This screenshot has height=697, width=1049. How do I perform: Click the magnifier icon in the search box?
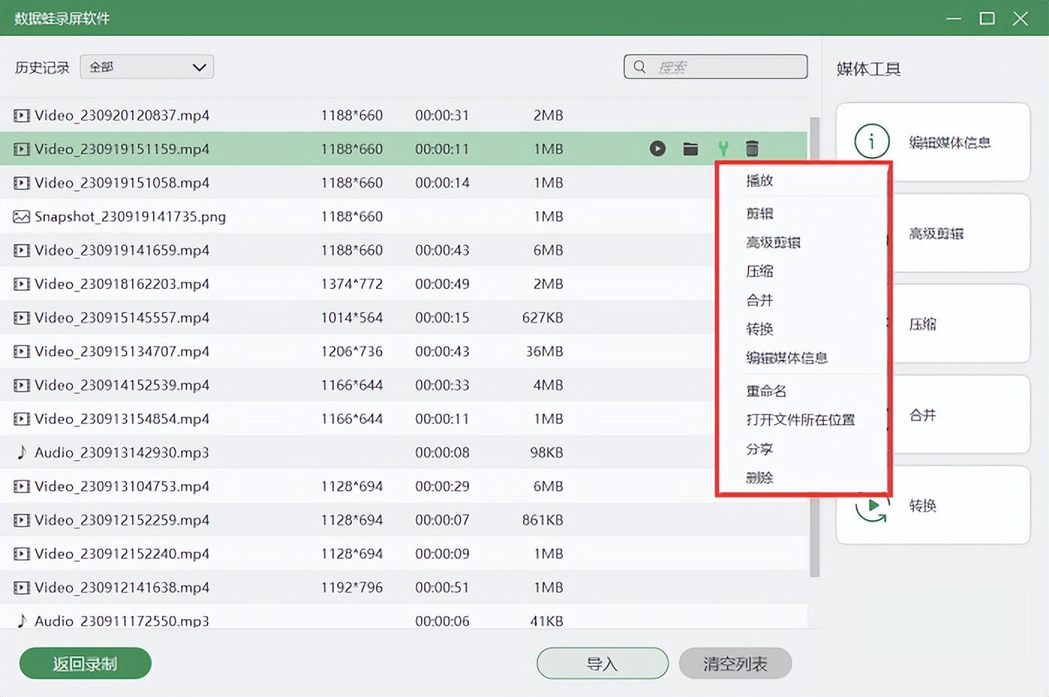coord(639,67)
